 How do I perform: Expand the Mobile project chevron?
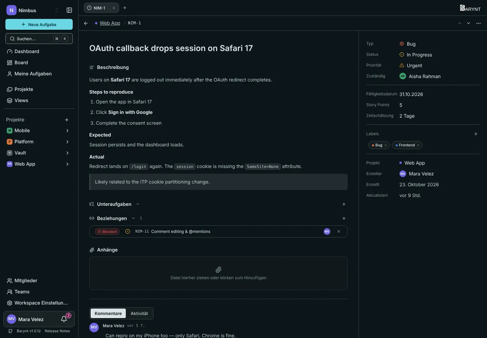tap(67, 130)
